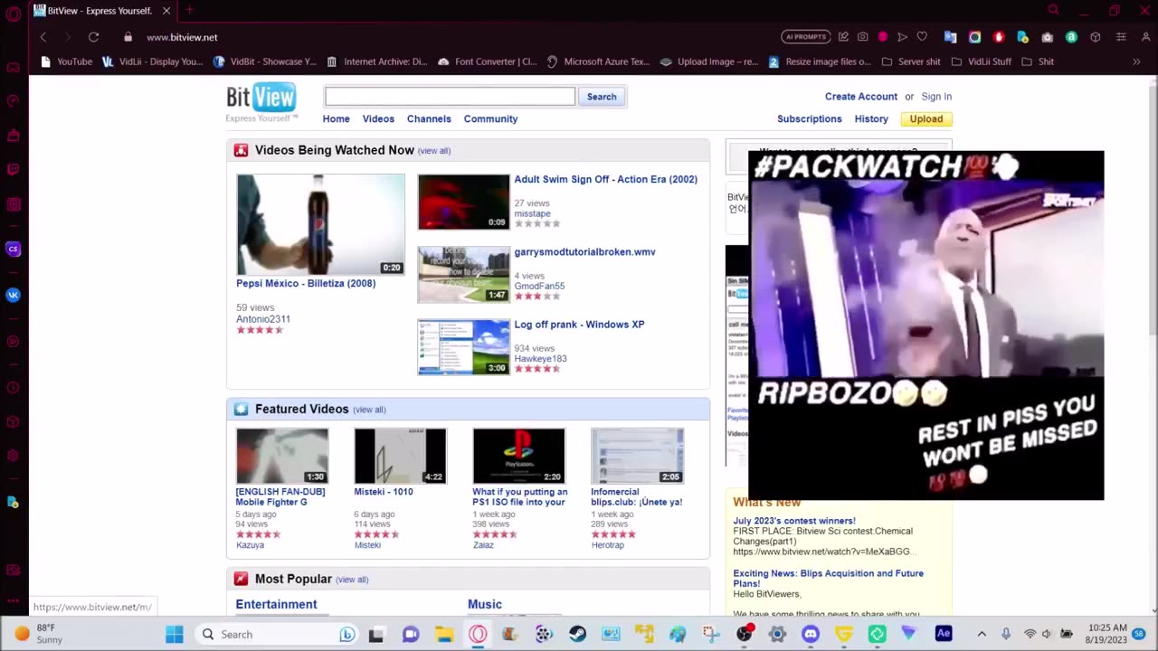Click the microphone icon in system tray
This screenshot has width=1158, height=651.
coord(1005,634)
